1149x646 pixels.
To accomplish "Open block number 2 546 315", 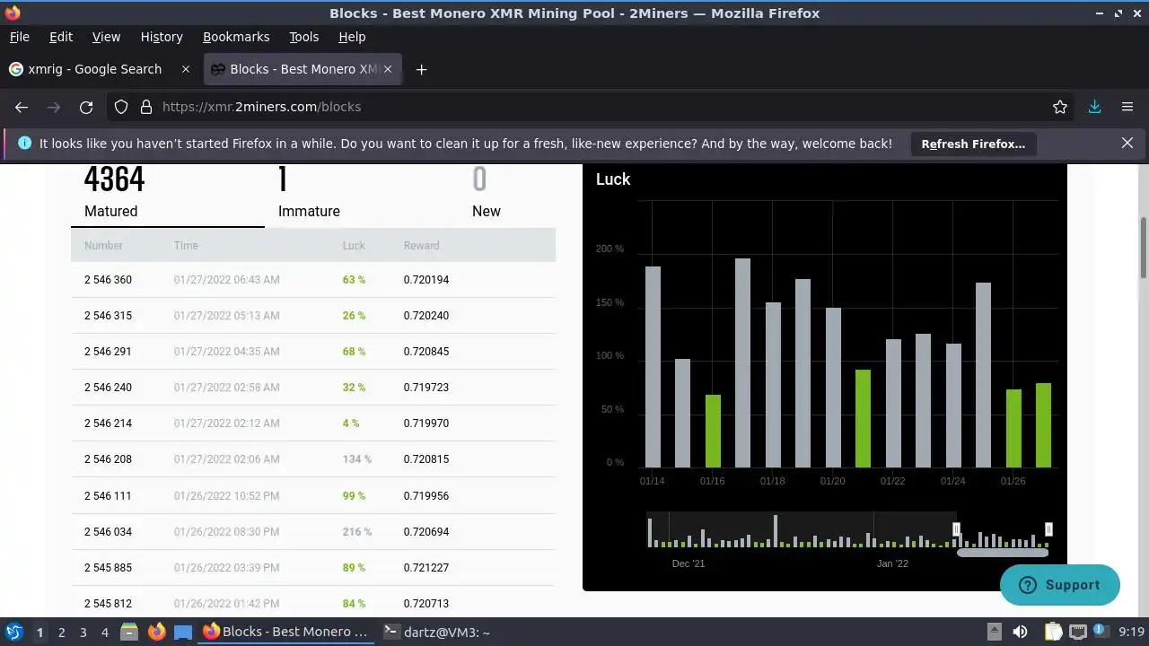I will coord(108,316).
